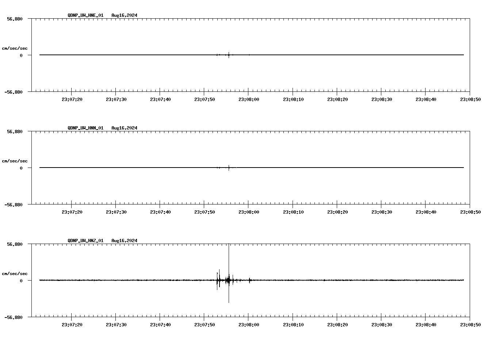Click 23:08:10 time label under HNE plot
The width and height of the screenshot is (496, 338).
point(293,99)
